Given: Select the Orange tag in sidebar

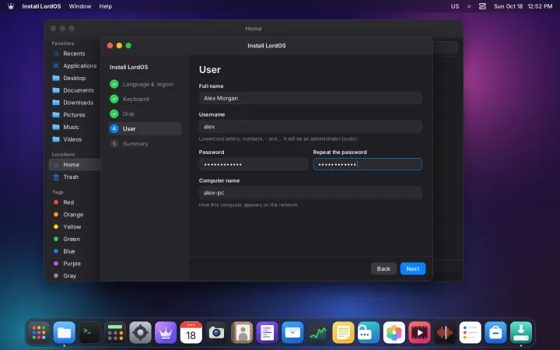Looking at the screenshot, I should [x=75, y=215].
